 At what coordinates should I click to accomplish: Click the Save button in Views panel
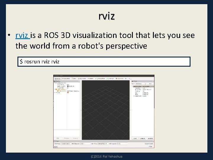pyautogui.click(x=135, y=138)
